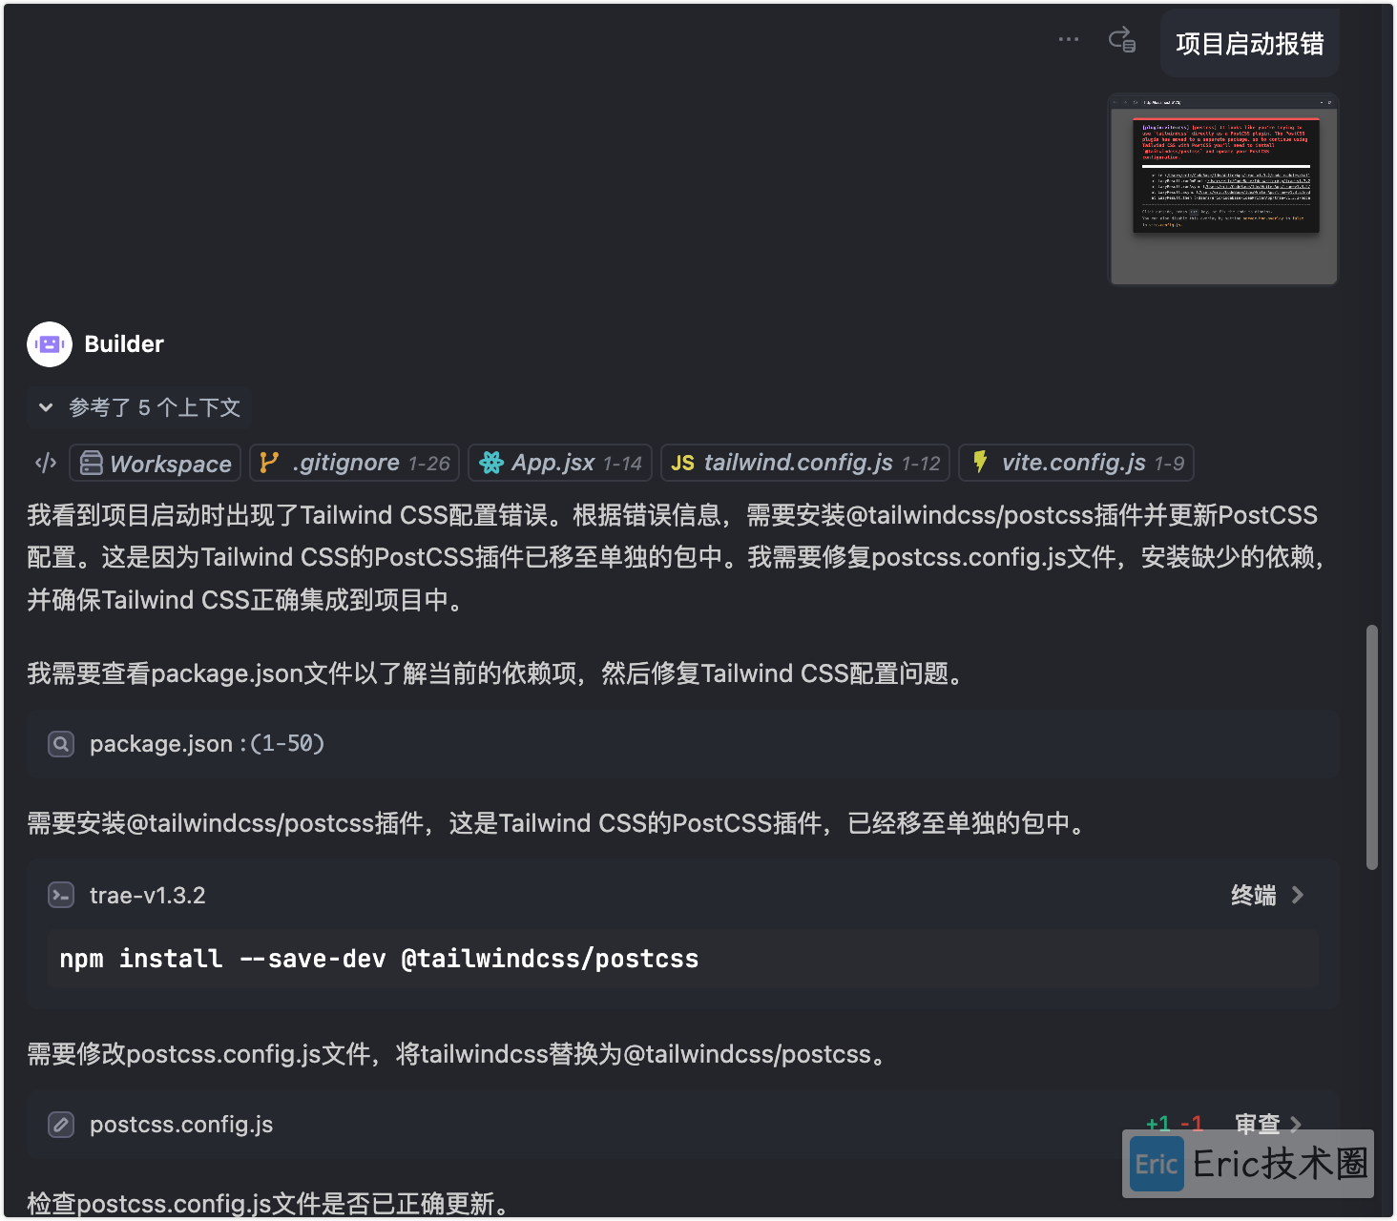Image resolution: width=1397 pixels, height=1221 pixels.
Task: Click the code brackets context icon
Action: tap(46, 463)
